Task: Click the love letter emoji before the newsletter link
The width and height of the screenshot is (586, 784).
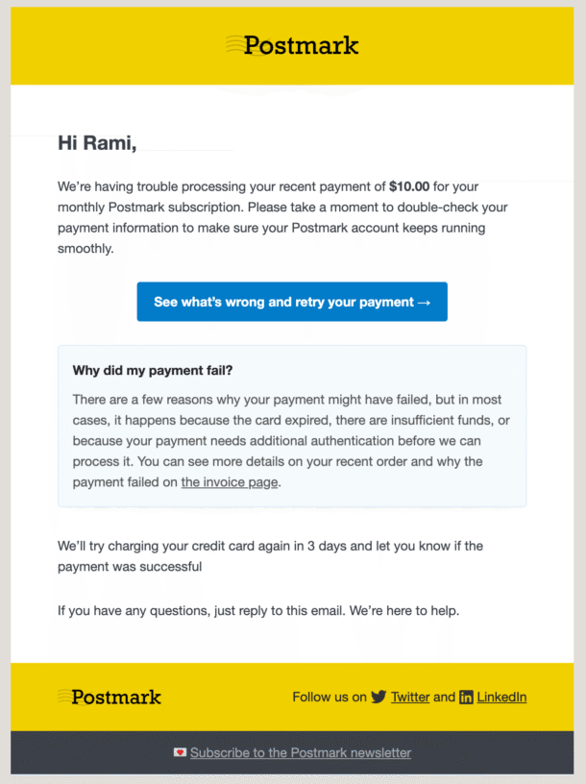Action: click(179, 753)
